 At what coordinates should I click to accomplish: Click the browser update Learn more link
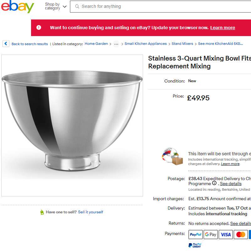[x=222, y=28]
